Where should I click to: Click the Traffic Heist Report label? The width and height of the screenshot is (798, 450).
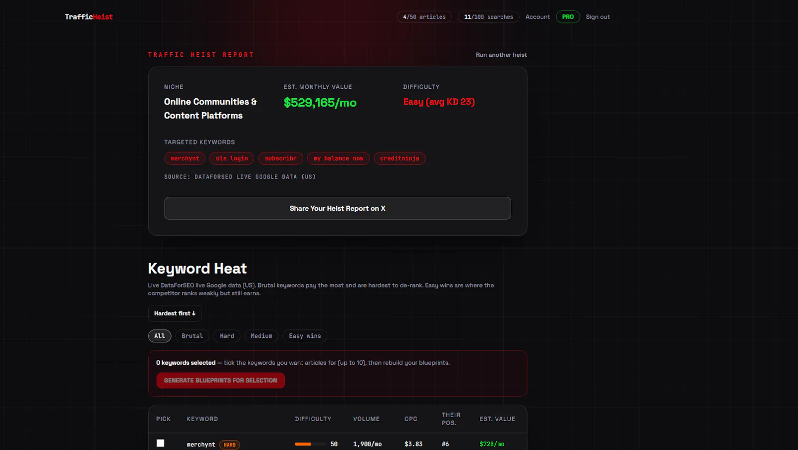[201, 55]
